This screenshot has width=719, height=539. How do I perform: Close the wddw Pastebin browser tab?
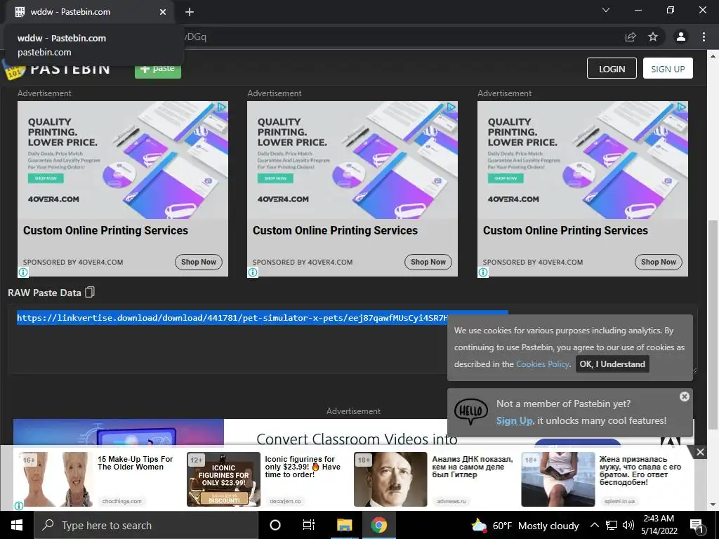pos(163,12)
